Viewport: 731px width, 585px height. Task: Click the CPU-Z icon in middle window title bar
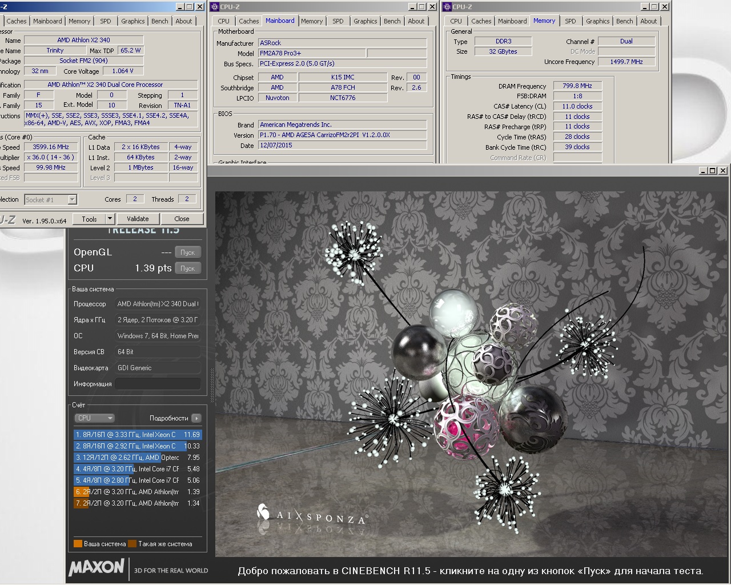215,7
